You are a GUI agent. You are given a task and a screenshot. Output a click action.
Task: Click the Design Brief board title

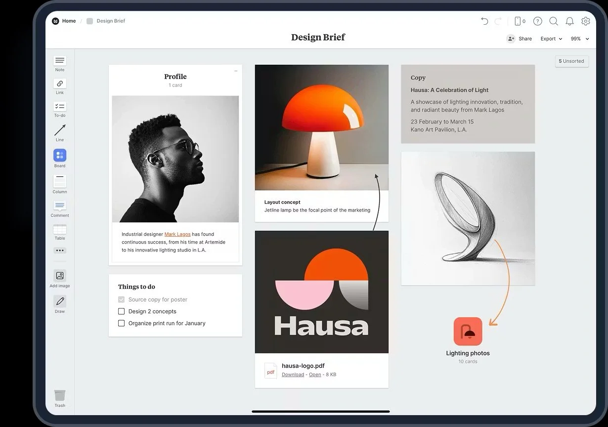[318, 37]
